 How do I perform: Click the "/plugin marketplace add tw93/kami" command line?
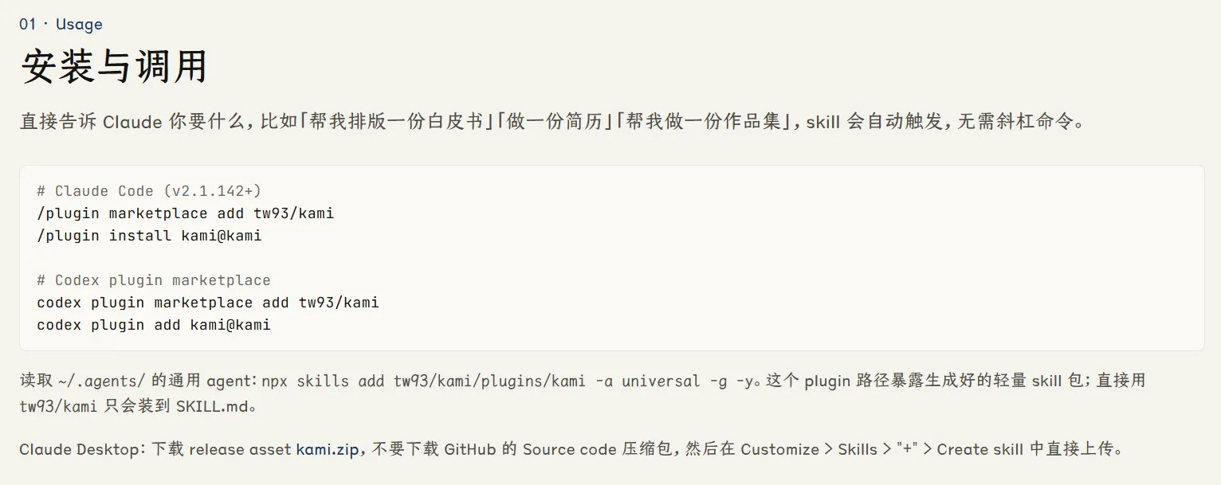pos(186,213)
